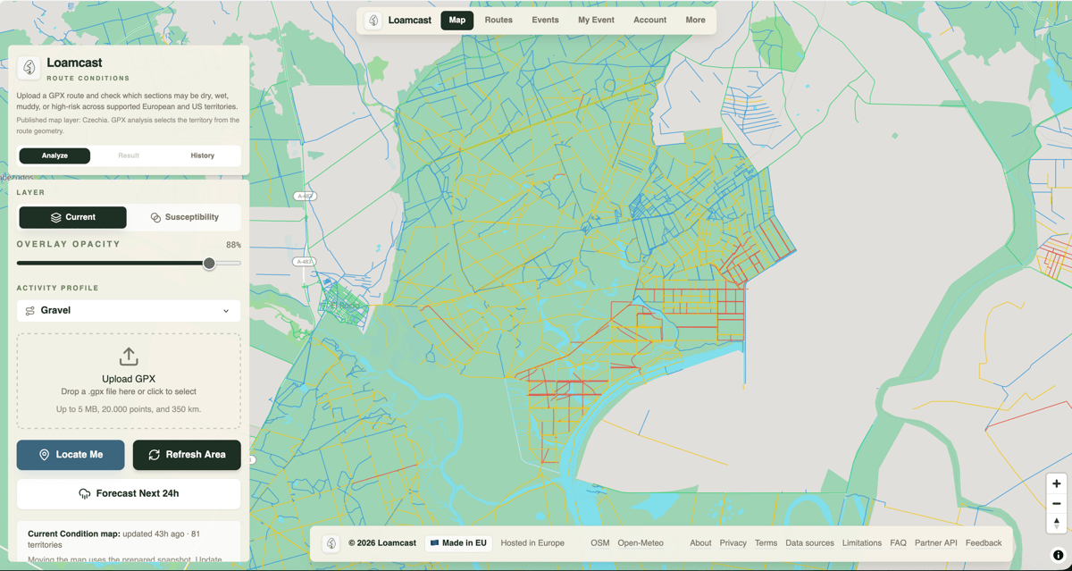Click the Made in EU badge
The image size is (1072, 571).
pos(458,543)
